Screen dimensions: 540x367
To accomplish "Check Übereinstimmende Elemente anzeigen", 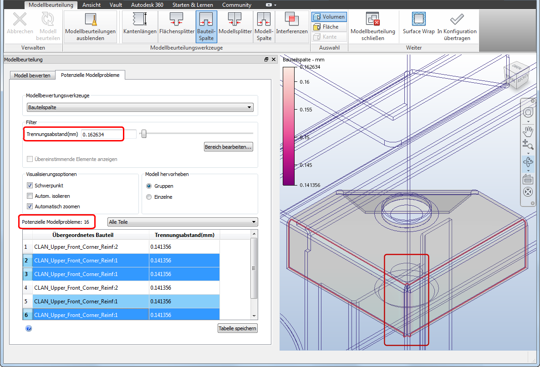I will click(30, 159).
